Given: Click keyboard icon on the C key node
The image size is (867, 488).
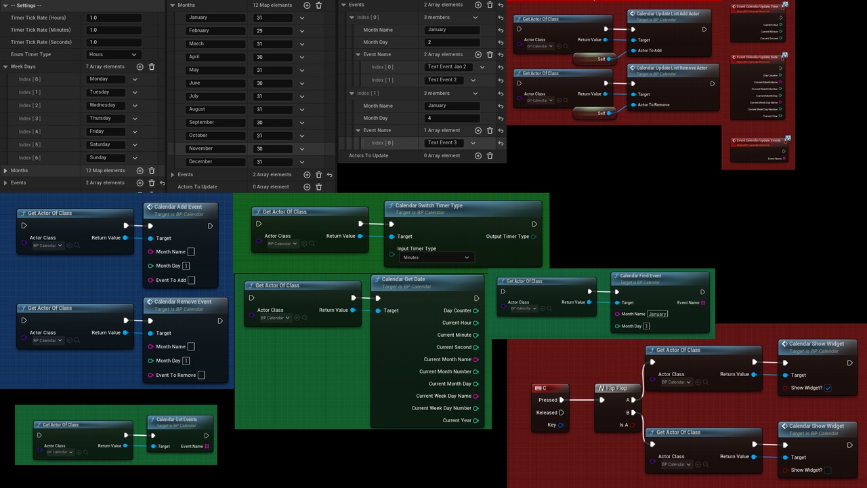Looking at the screenshot, I should point(538,388).
